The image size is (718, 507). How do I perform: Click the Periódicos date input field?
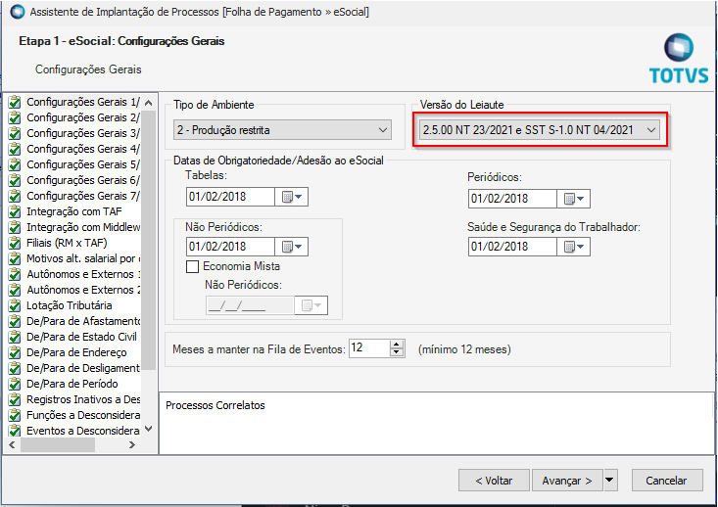click(x=513, y=199)
